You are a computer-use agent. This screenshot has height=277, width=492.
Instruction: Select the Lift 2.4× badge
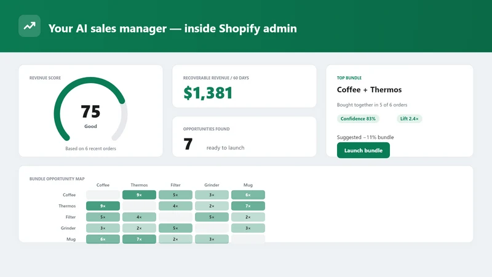pos(409,119)
